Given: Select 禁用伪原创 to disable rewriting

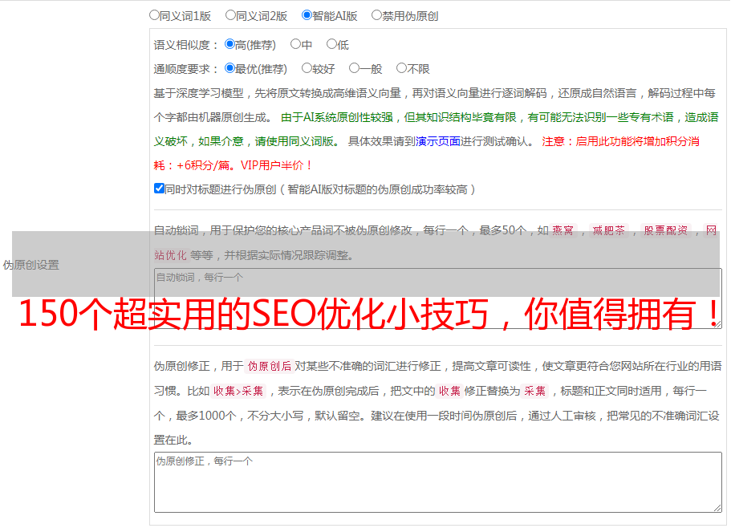Looking at the screenshot, I should 376,15.
